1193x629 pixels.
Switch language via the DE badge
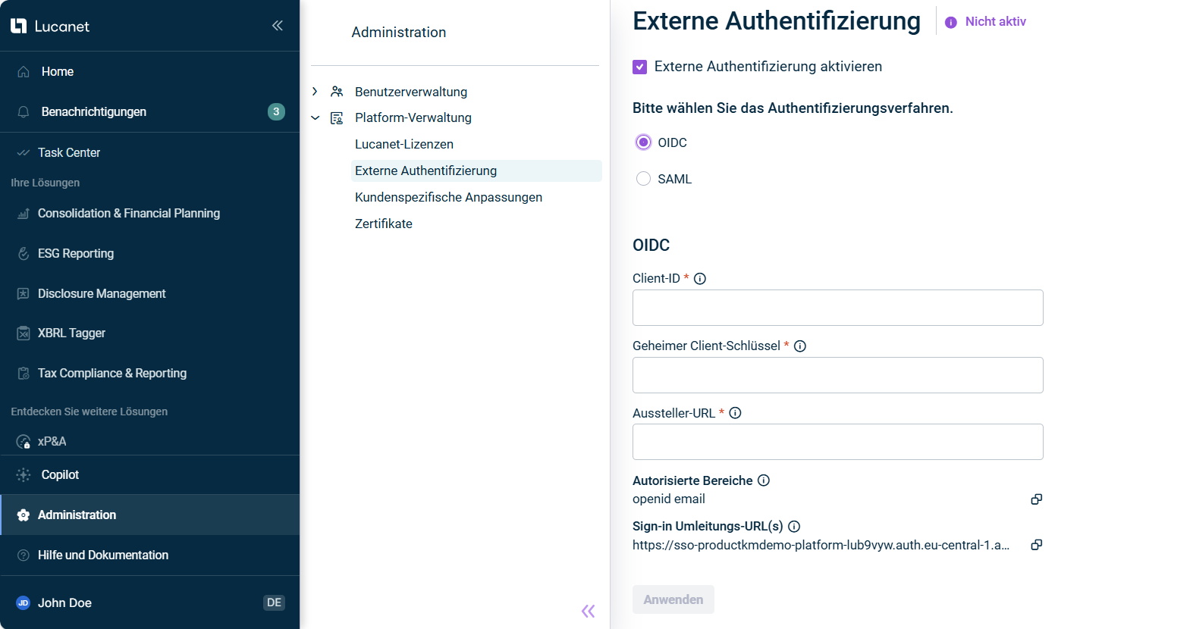274,602
